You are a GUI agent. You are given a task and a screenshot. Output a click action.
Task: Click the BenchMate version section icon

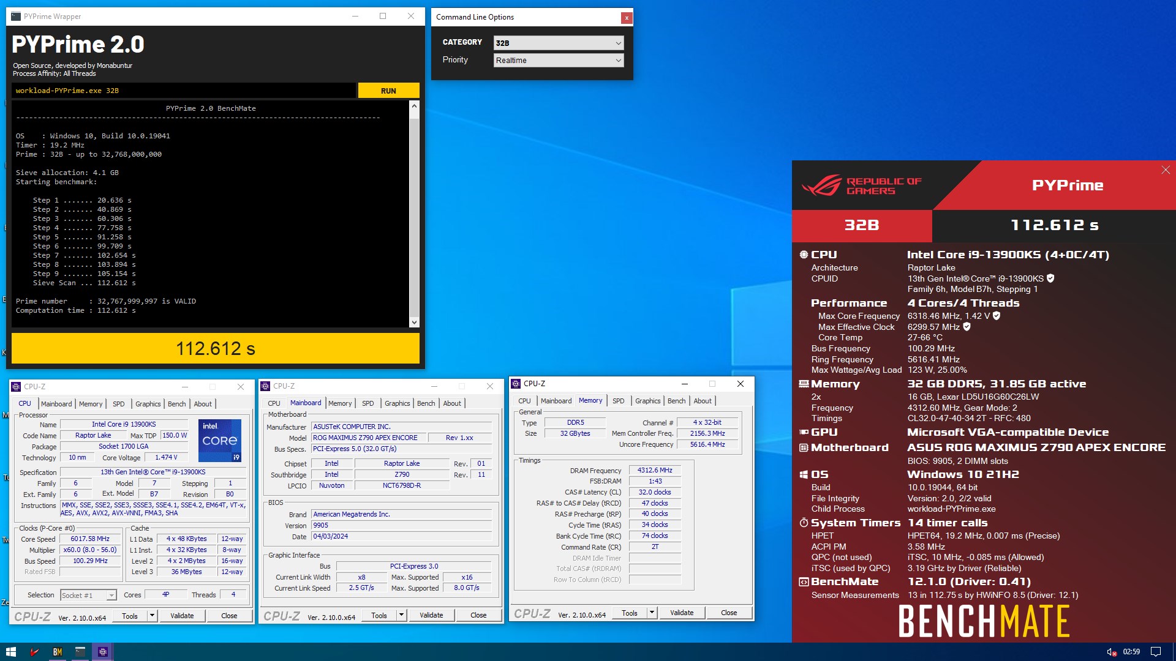click(804, 581)
